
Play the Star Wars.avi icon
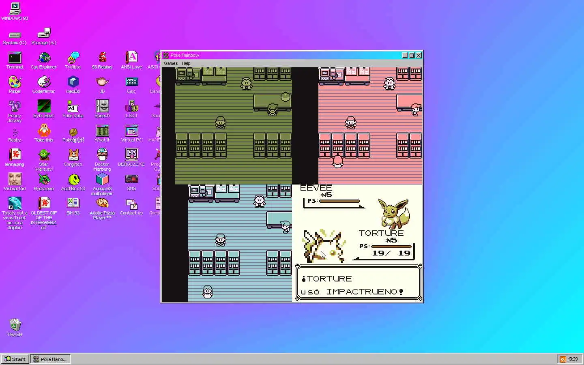[44, 160]
